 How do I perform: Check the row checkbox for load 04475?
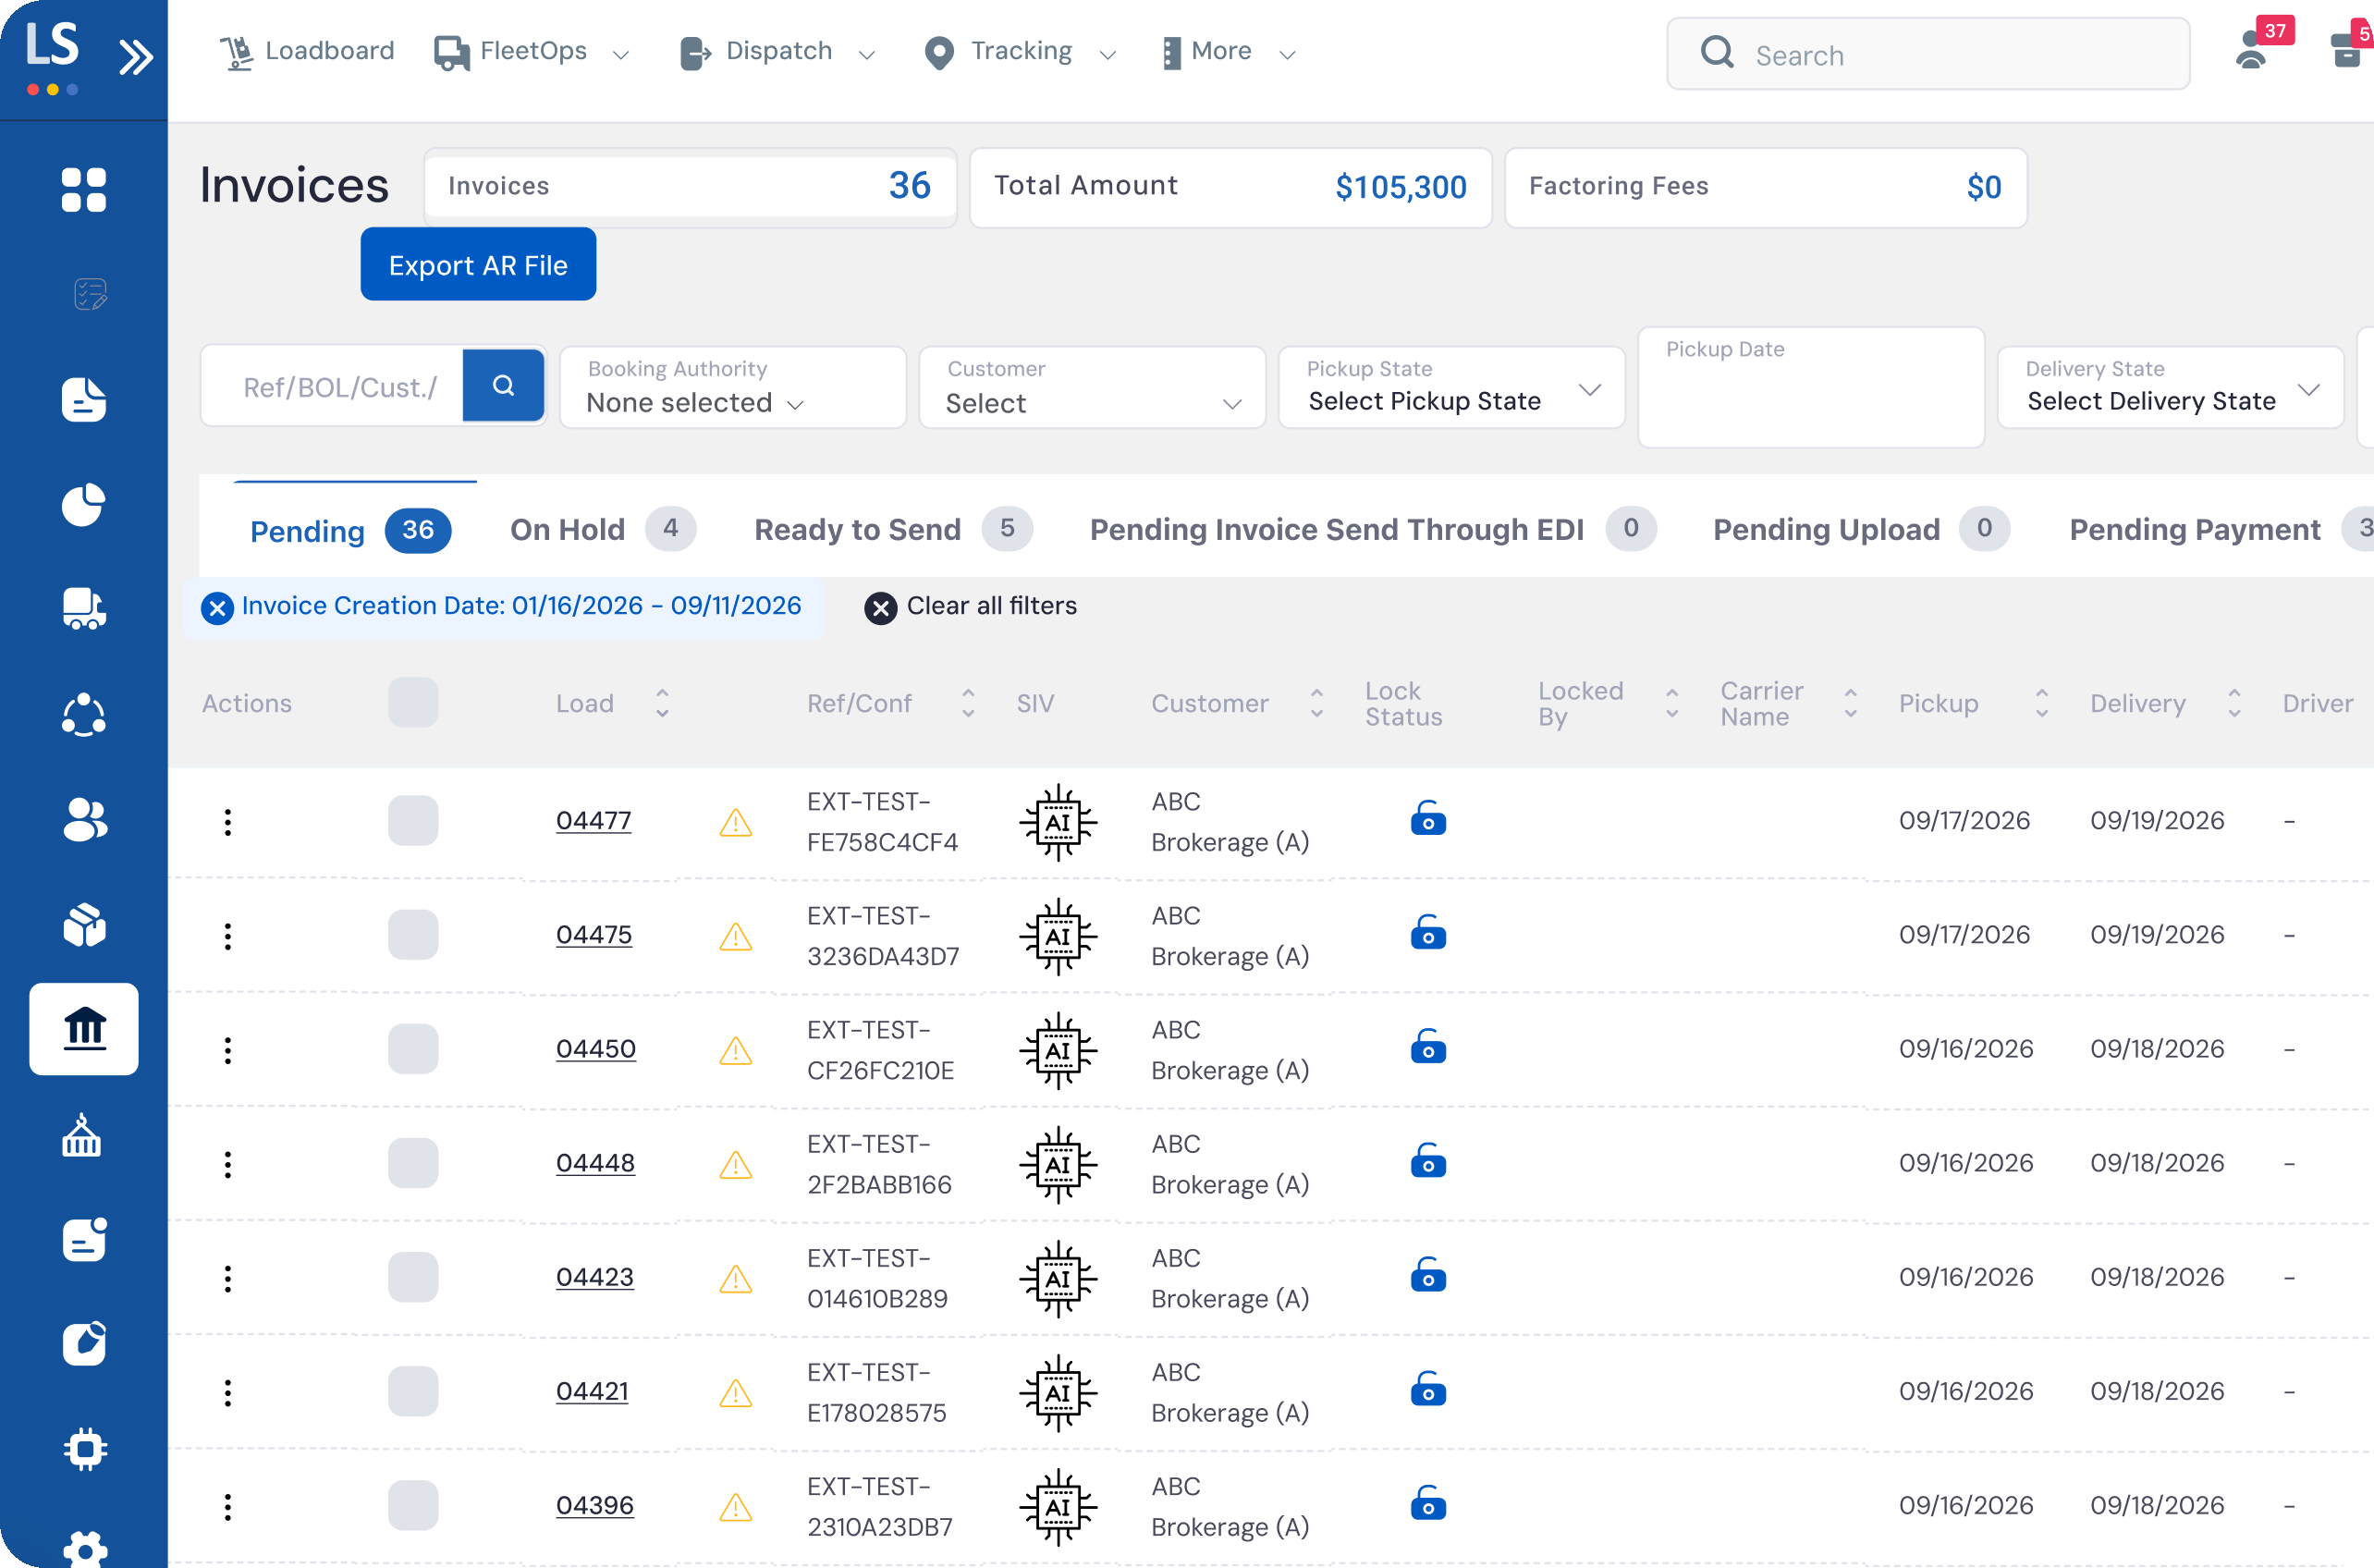413,934
